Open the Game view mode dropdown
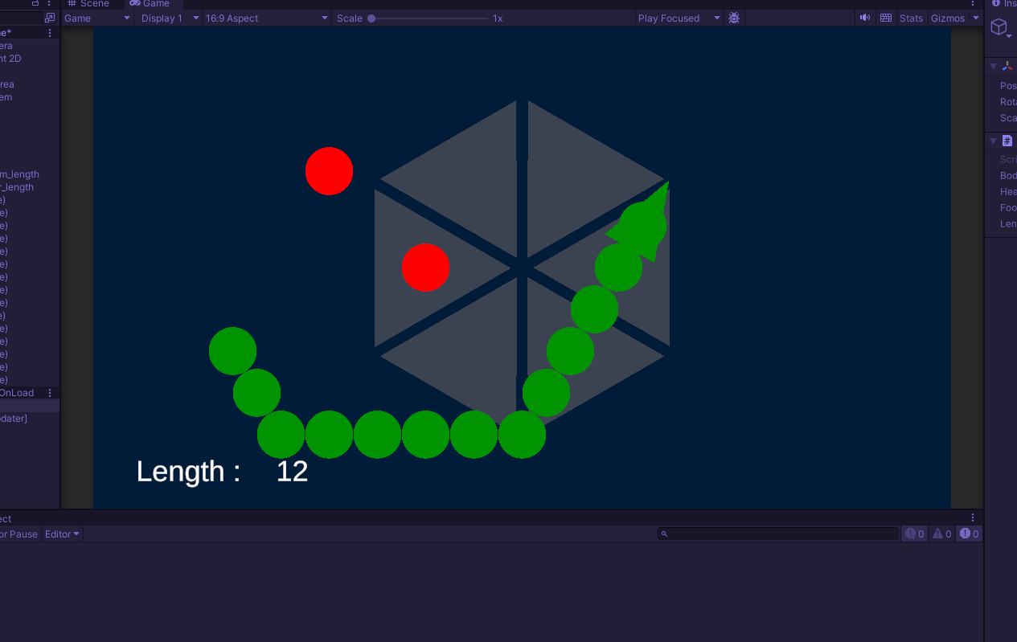 (x=96, y=18)
